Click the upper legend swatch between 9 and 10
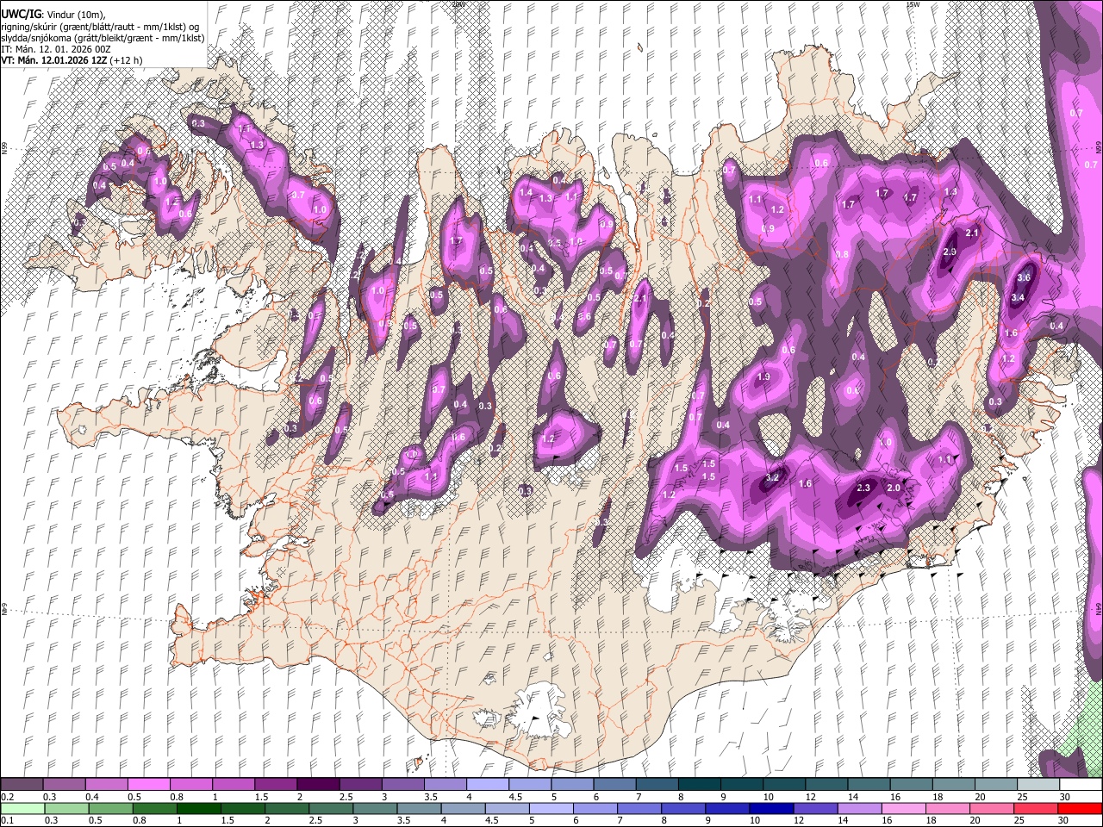Image resolution: width=1103 pixels, height=827 pixels. (x=742, y=785)
